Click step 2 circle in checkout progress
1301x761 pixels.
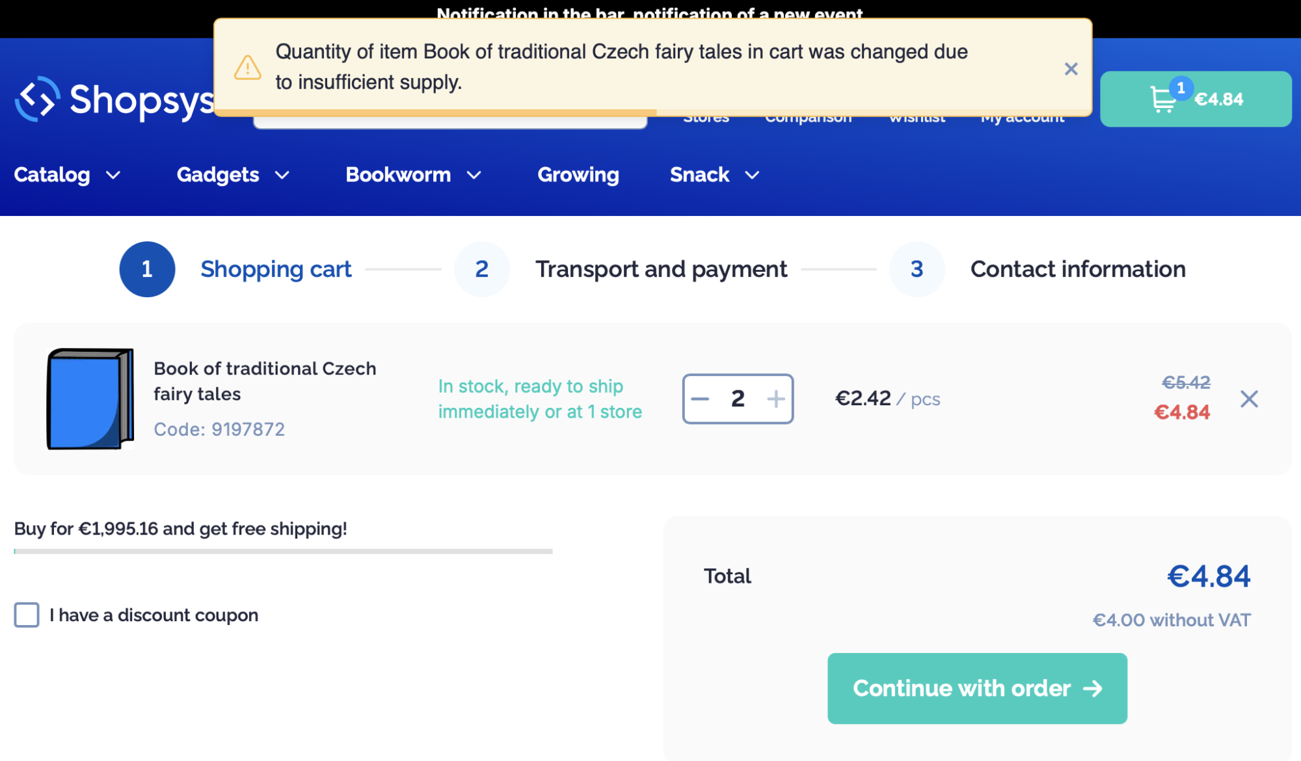tap(481, 269)
